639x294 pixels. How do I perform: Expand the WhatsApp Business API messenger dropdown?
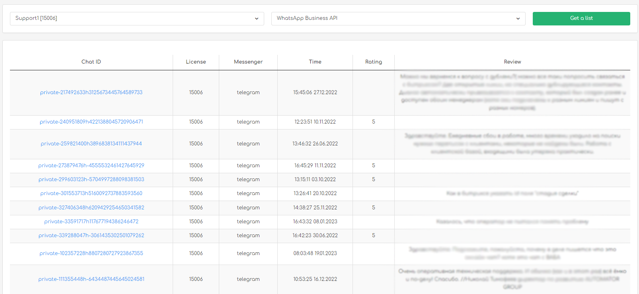pyautogui.click(x=398, y=18)
